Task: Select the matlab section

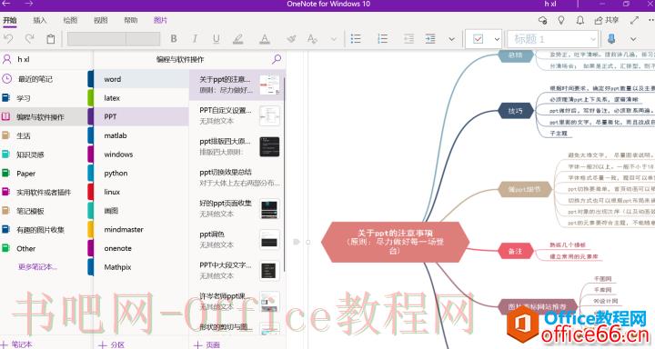Action: click(x=141, y=135)
